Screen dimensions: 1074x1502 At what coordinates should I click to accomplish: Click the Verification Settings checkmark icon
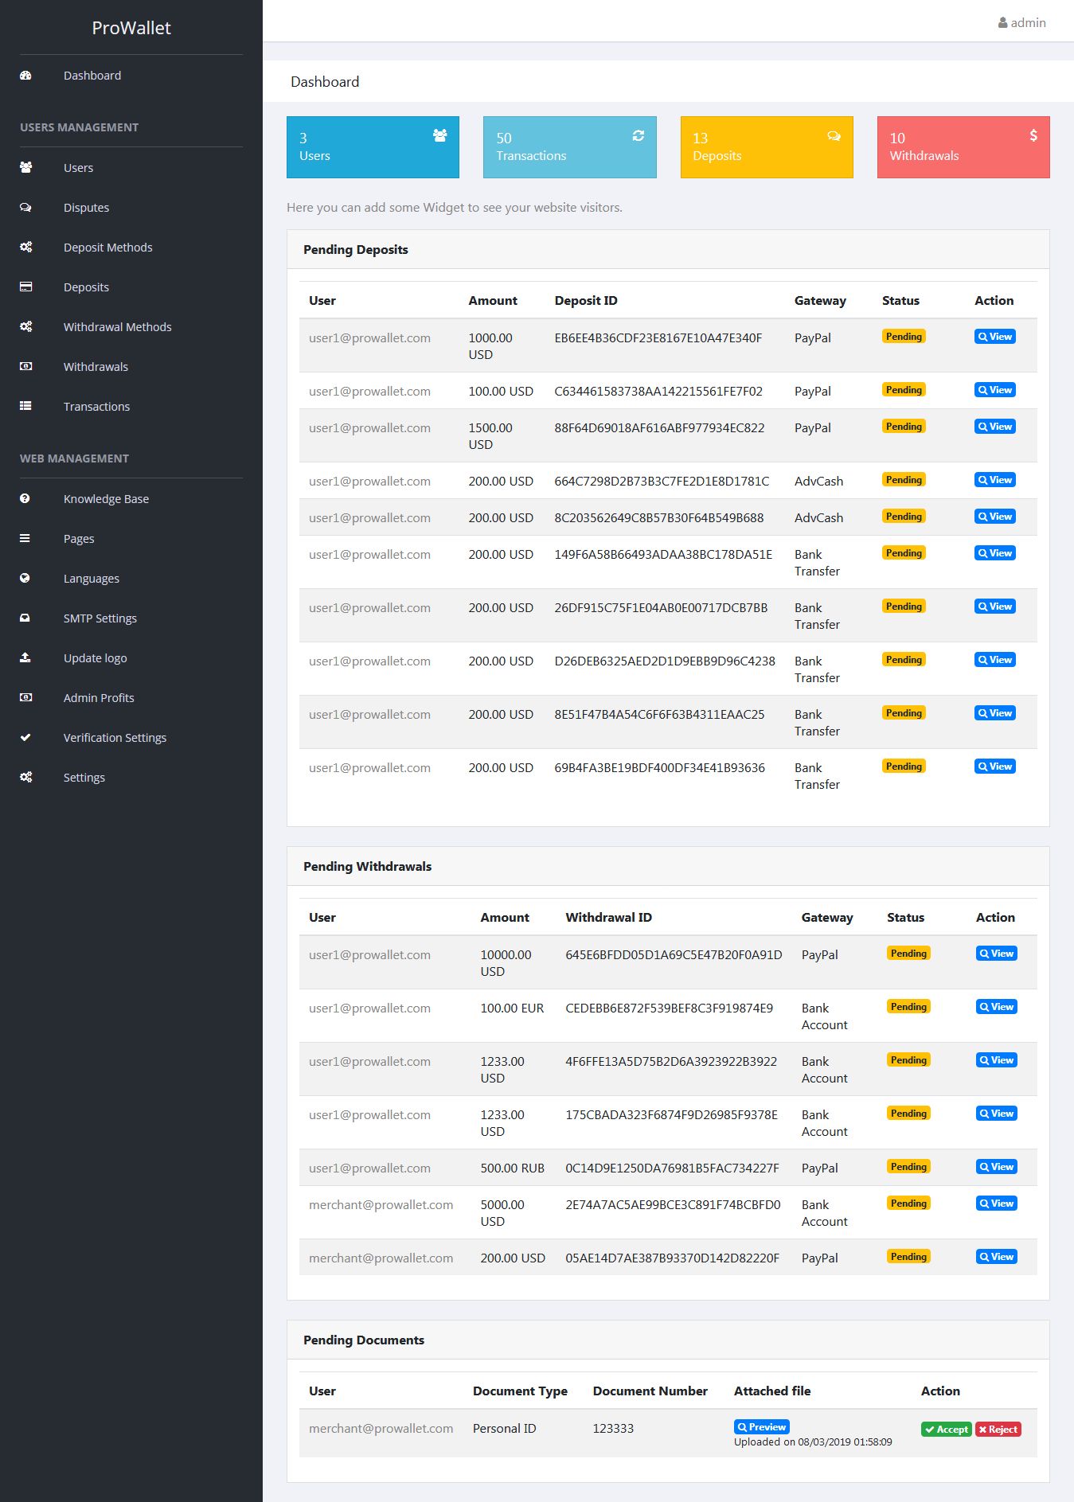click(x=25, y=738)
